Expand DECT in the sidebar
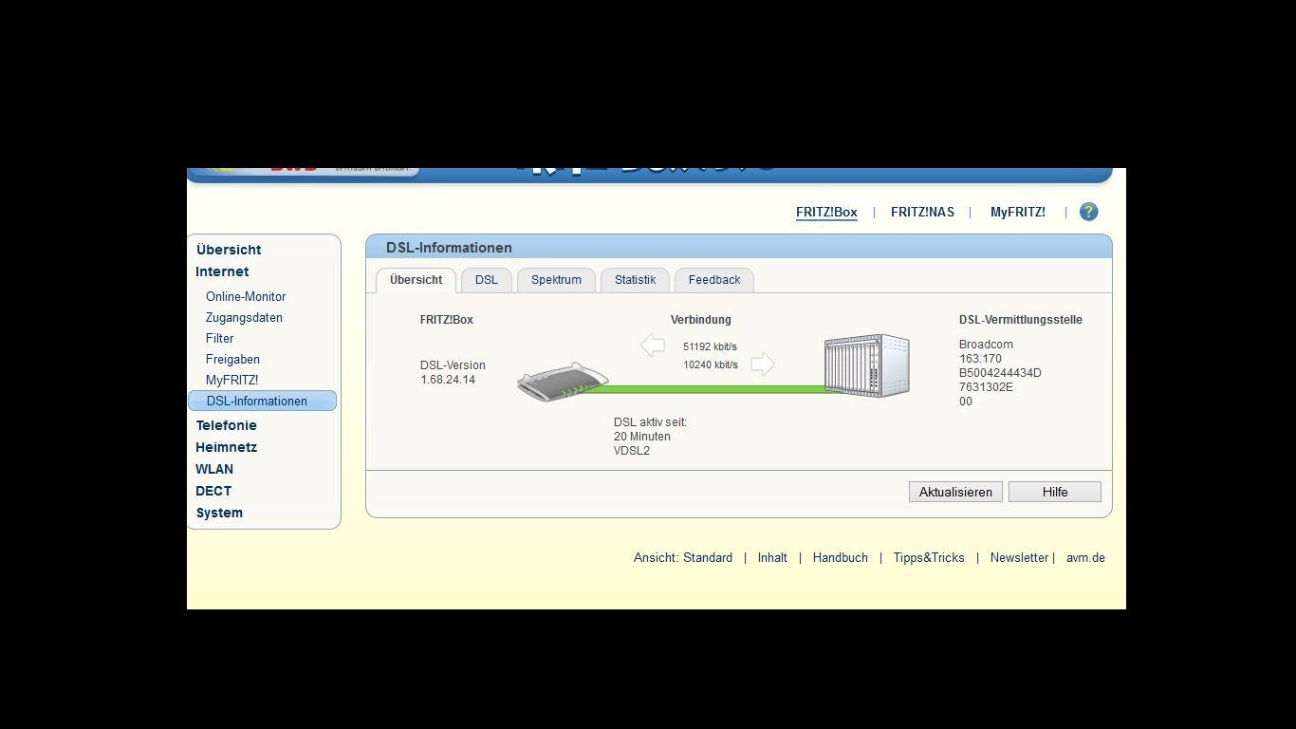This screenshot has height=729, width=1296. click(213, 491)
